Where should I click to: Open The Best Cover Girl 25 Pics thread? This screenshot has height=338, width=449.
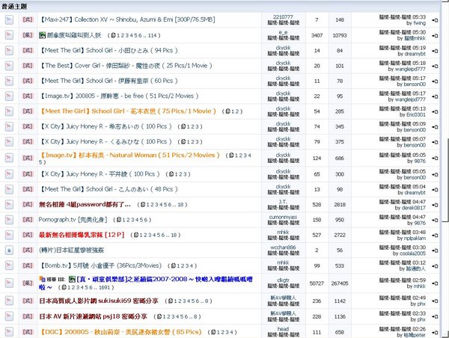pyautogui.click(x=126, y=66)
